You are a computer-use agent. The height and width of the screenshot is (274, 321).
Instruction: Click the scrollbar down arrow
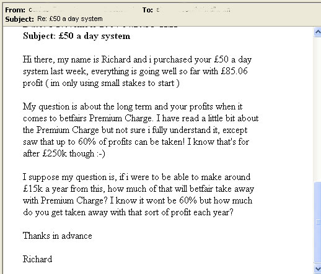coord(317,268)
